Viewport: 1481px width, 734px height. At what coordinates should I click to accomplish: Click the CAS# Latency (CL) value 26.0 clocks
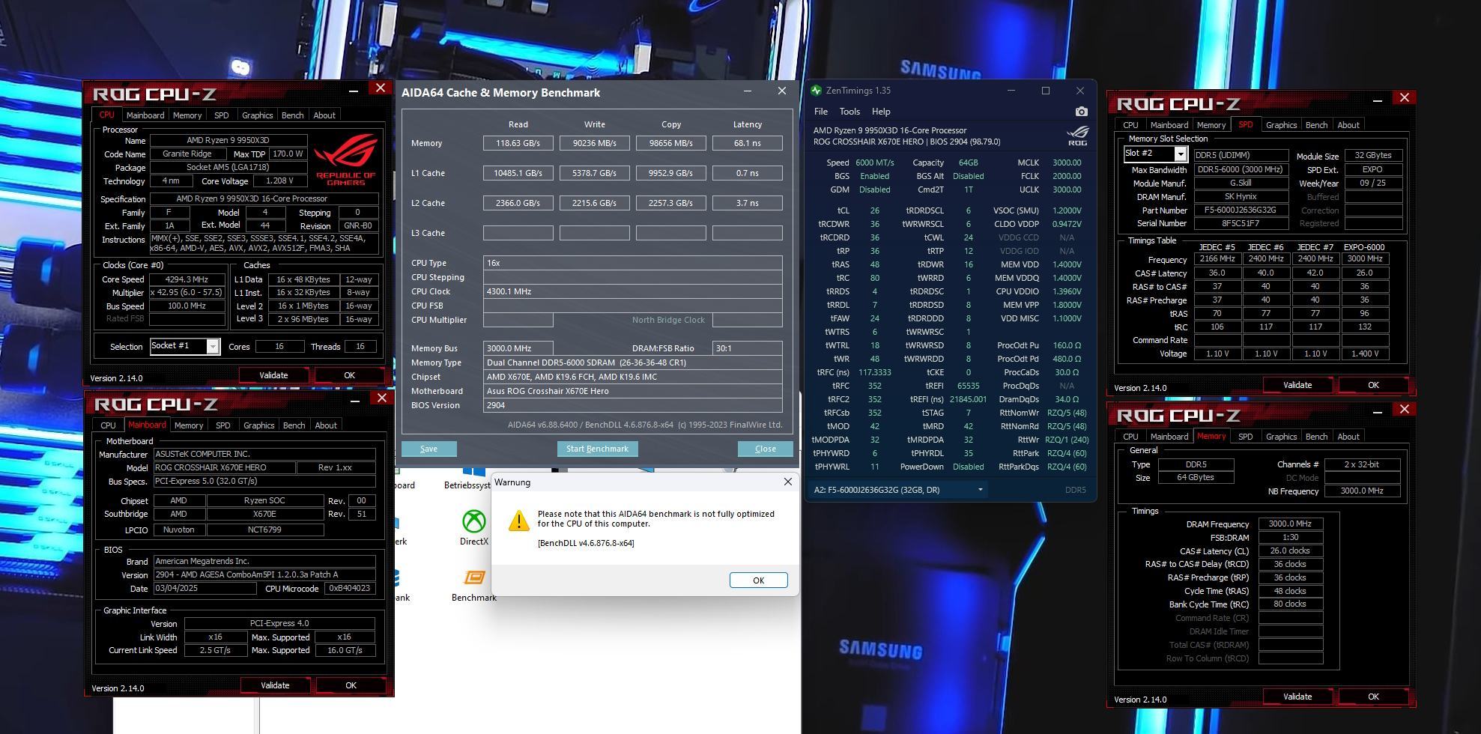tap(1290, 551)
